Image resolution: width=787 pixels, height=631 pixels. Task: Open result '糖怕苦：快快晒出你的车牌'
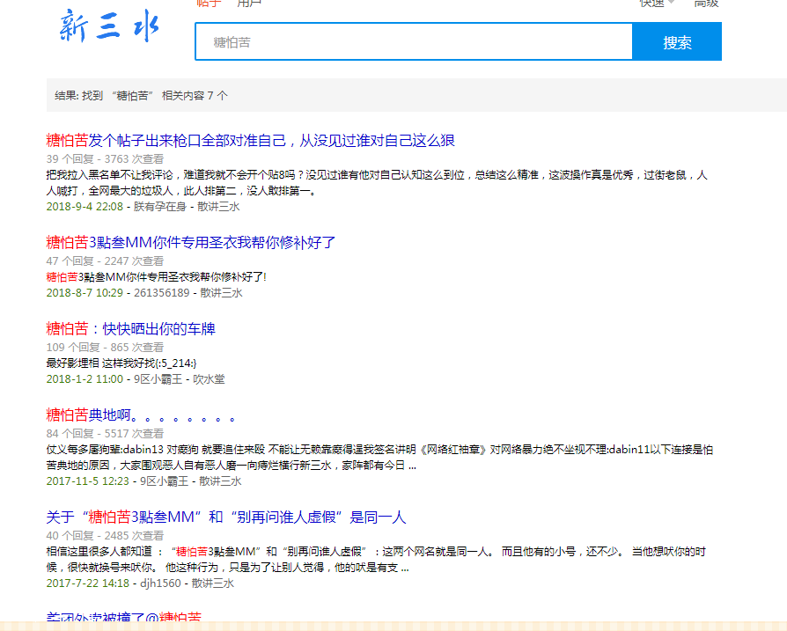[130, 329]
